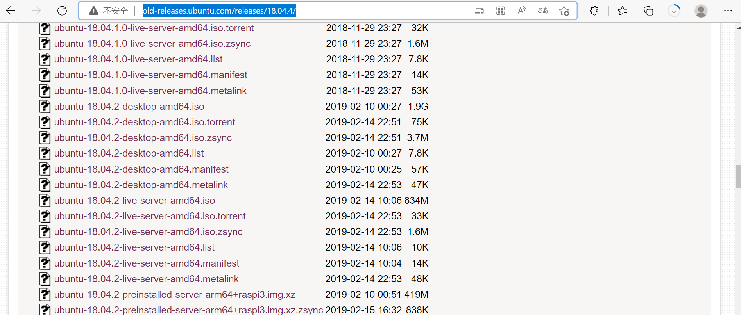Viewport: 741px width, 315px height.
Task: Open Settings and more menu
Action: 728,11
